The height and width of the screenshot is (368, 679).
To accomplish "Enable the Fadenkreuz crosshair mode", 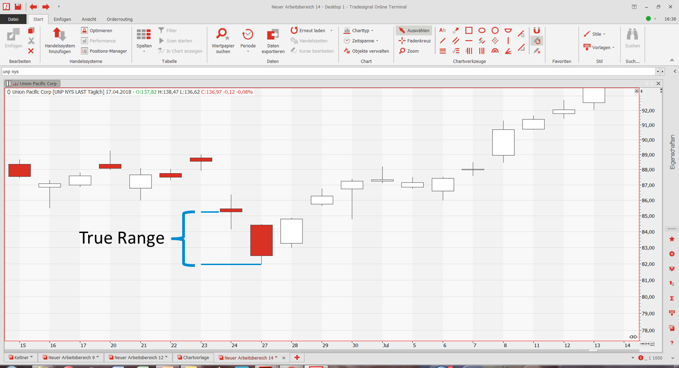I will click(x=415, y=41).
